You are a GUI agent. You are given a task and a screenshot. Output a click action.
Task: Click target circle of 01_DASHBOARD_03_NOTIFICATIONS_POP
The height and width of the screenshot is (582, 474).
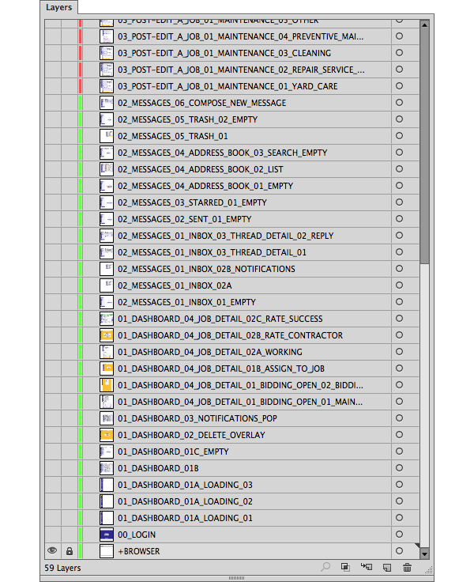pyautogui.click(x=399, y=418)
